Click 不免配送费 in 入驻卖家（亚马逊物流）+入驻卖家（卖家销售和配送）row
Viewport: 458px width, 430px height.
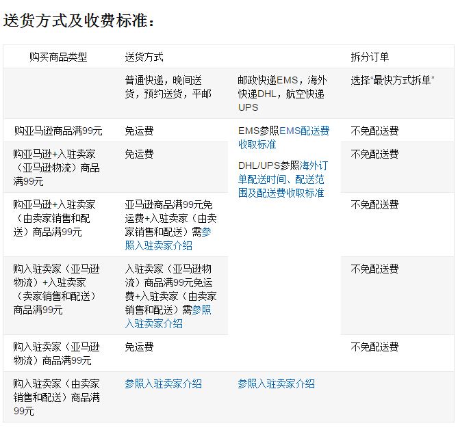pyautogui.click(x=374, y=269)
